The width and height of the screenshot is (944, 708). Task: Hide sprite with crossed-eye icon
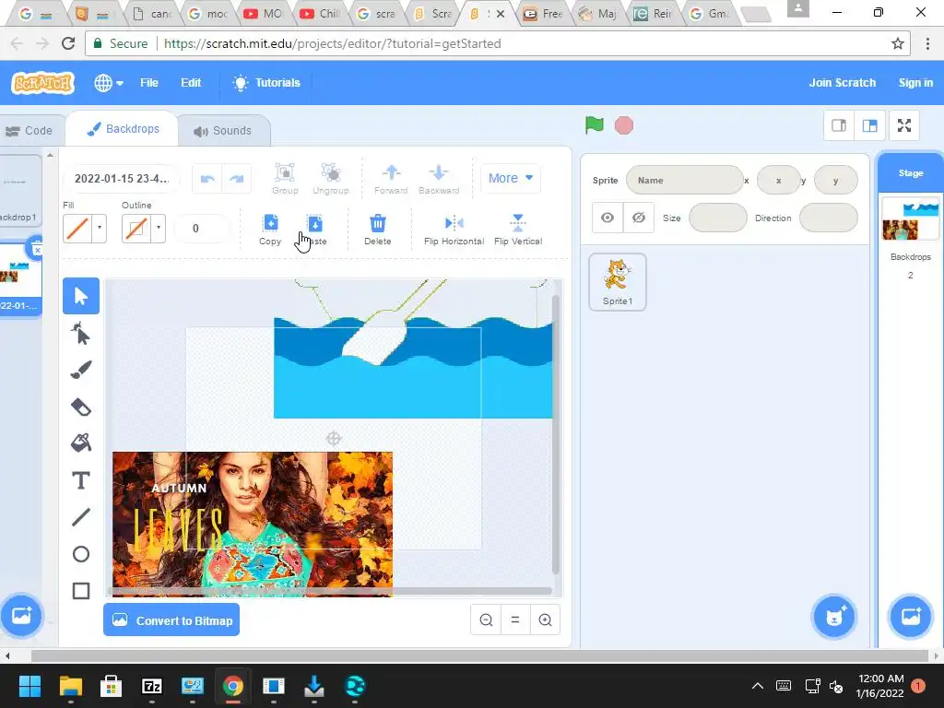coord(639,218)
